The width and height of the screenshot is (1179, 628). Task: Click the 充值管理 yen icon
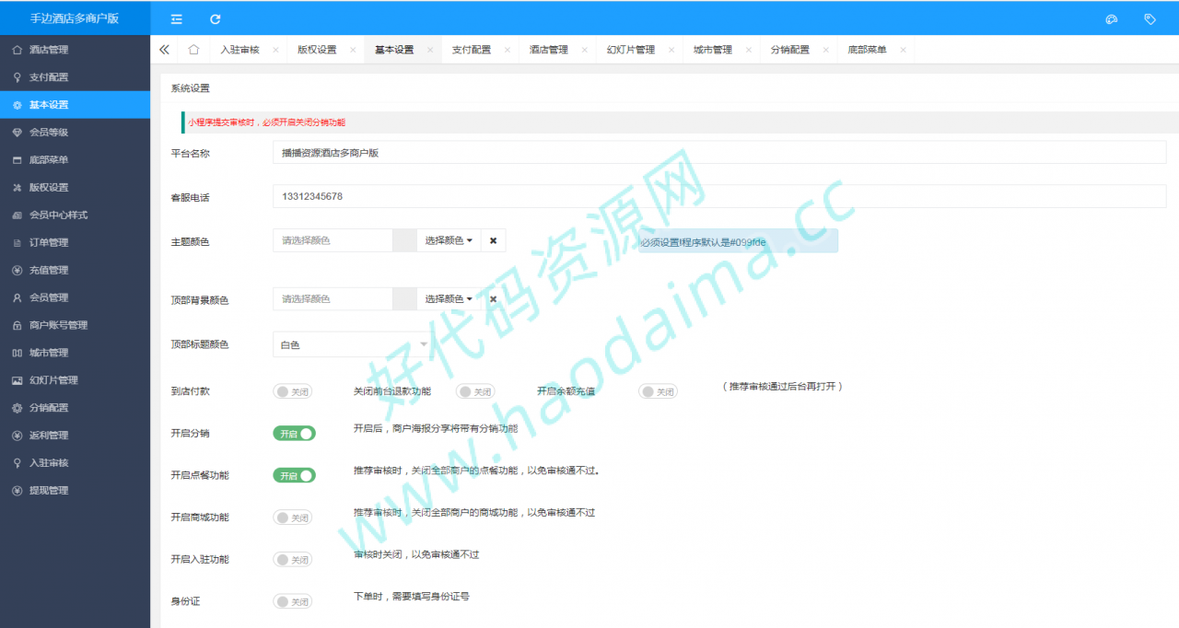click(x=18, y=271)
